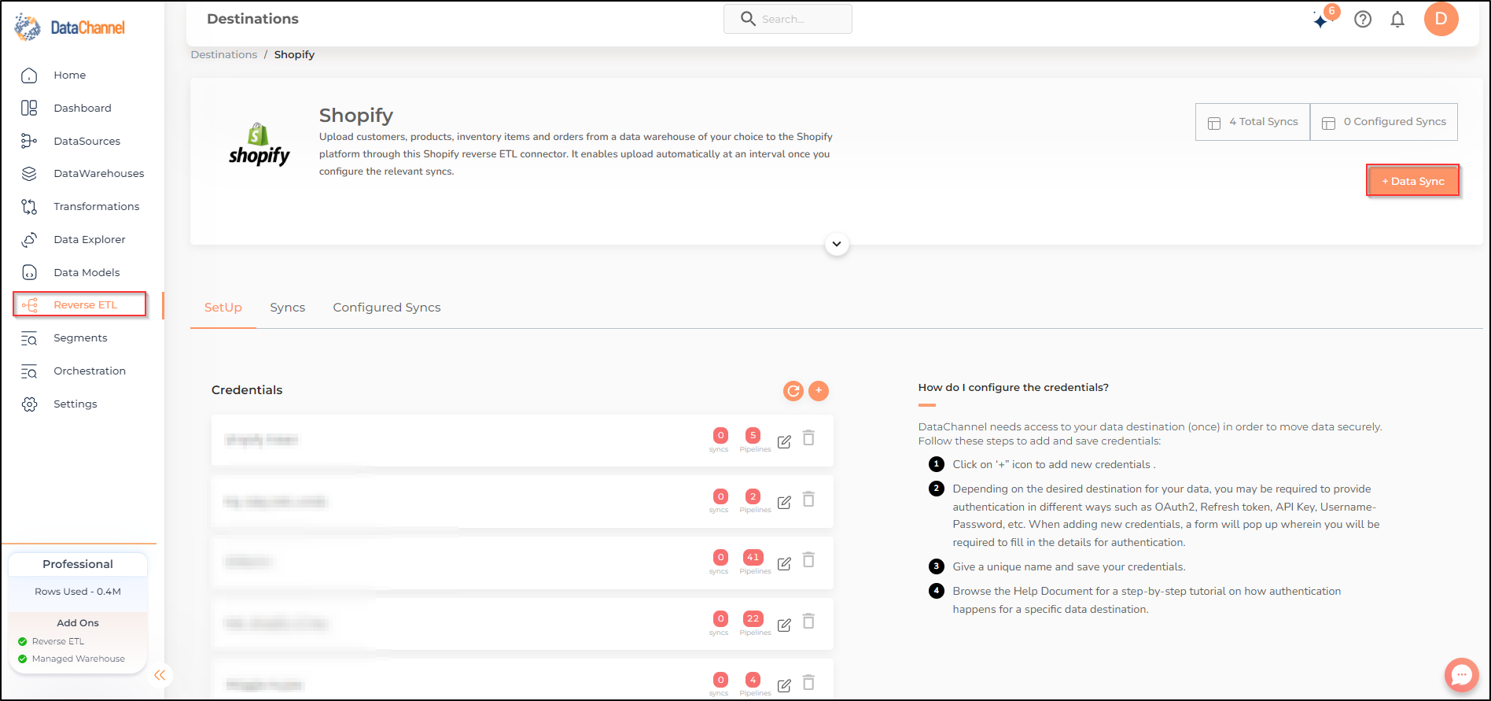Click the 22 Pipelines badge
Viewport: 1491px width, 701px height.
(x=753, y=619)
